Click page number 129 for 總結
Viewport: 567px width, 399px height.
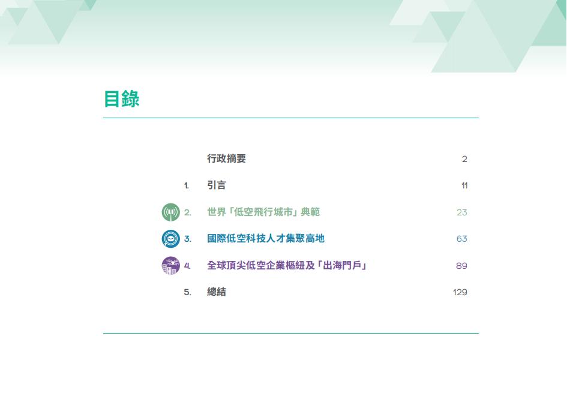460,292
